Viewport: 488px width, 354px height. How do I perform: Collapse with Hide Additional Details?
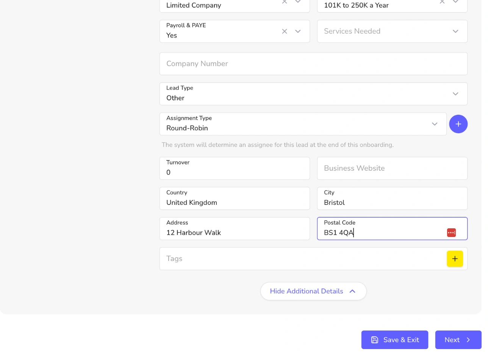pos(313,291)
